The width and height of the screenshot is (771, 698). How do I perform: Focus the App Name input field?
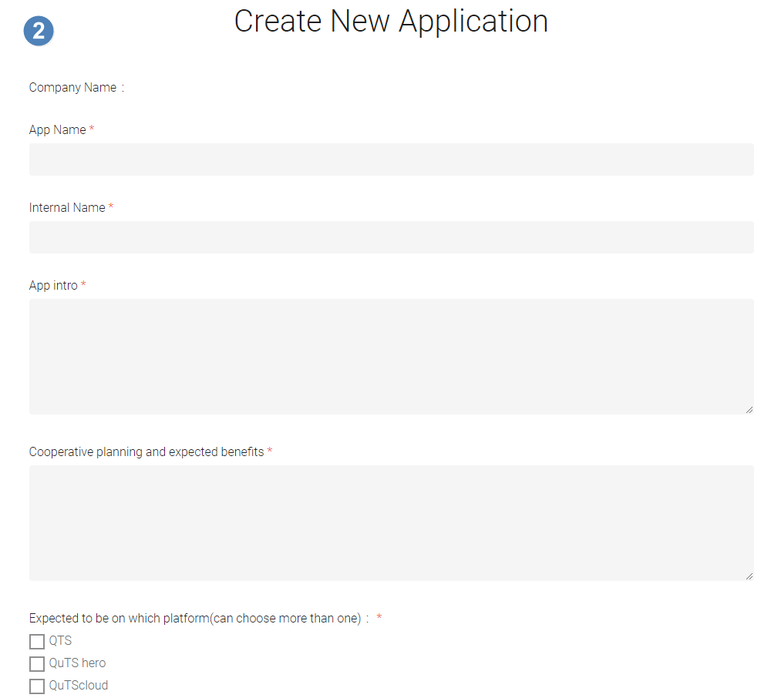391,159
